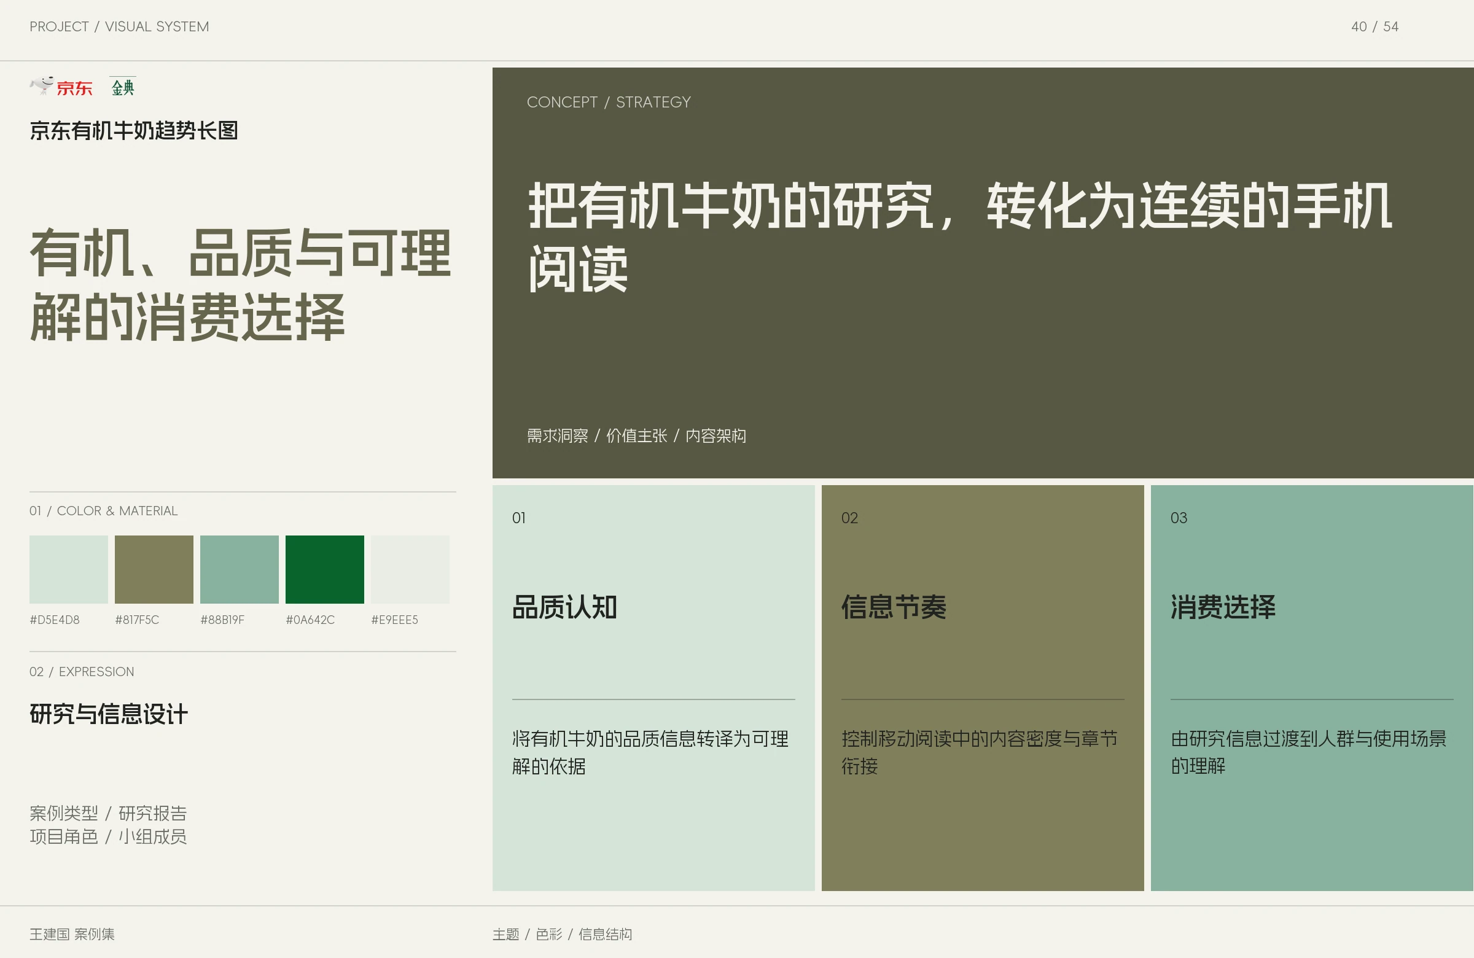Viewport: 1474px width, 958px height.
Task: Click the description 由研究信息过渡到人群与使用场景的理解
Action: pyautogui.click(x=1309, y=752)
